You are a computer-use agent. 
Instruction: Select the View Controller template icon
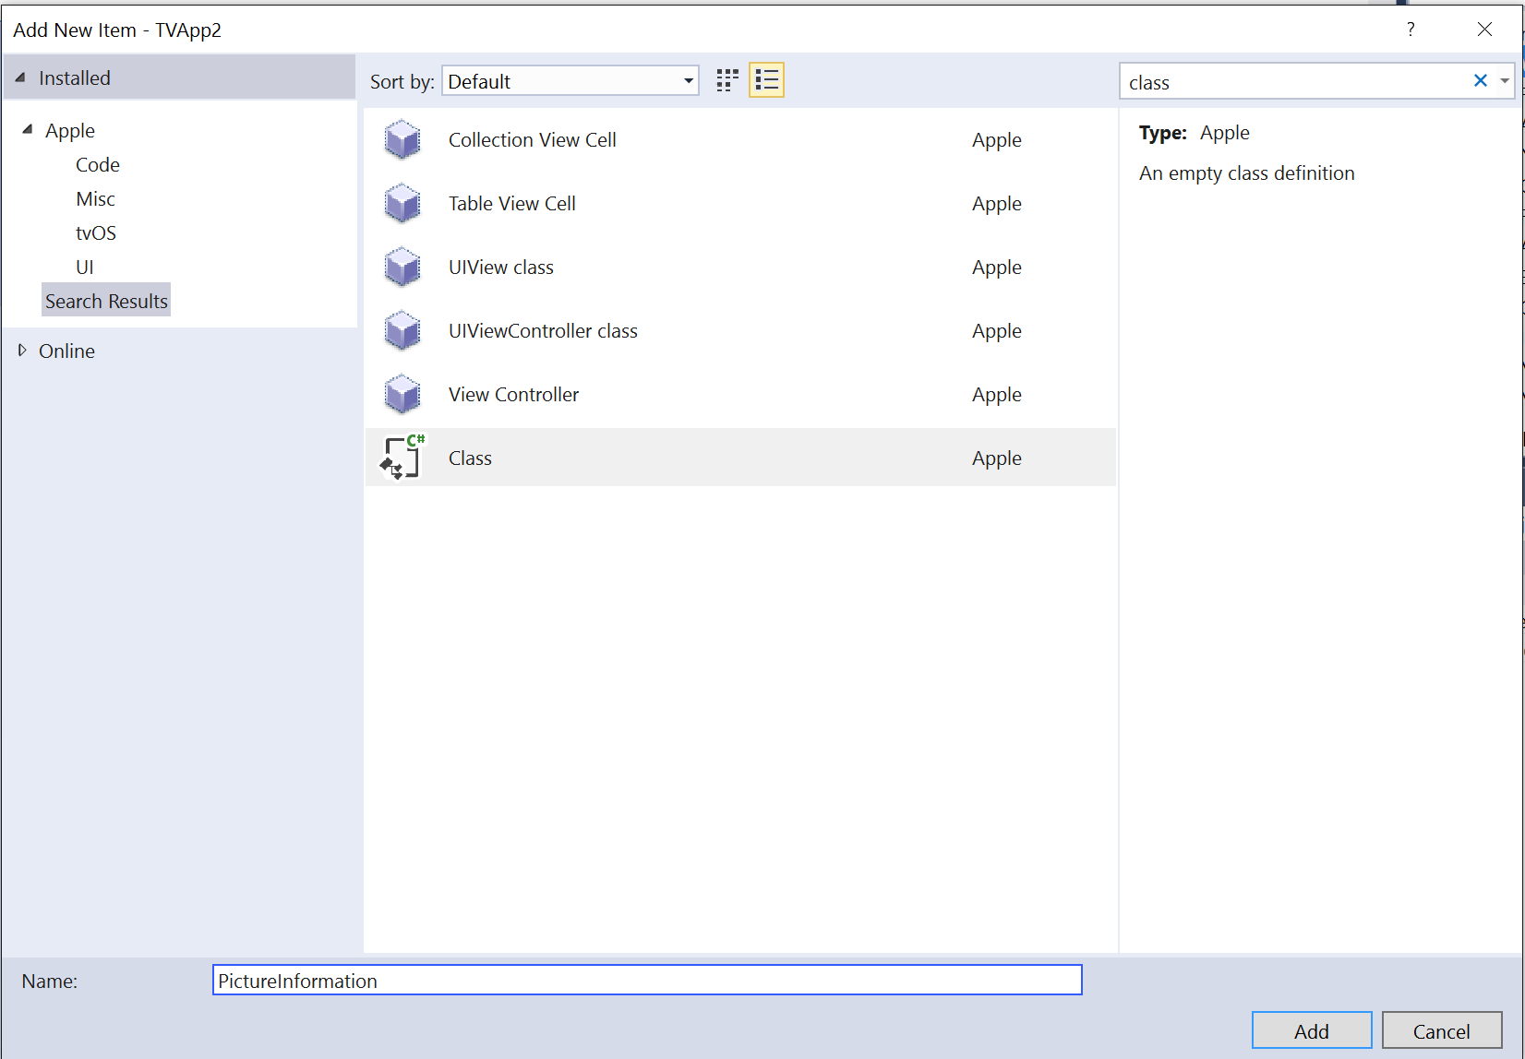pyautogui.click(x=402, y=394)
